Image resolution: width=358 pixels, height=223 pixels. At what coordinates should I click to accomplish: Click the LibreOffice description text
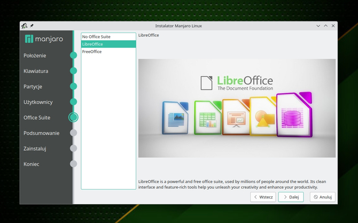pyautogui.click(x=232, y=184)
